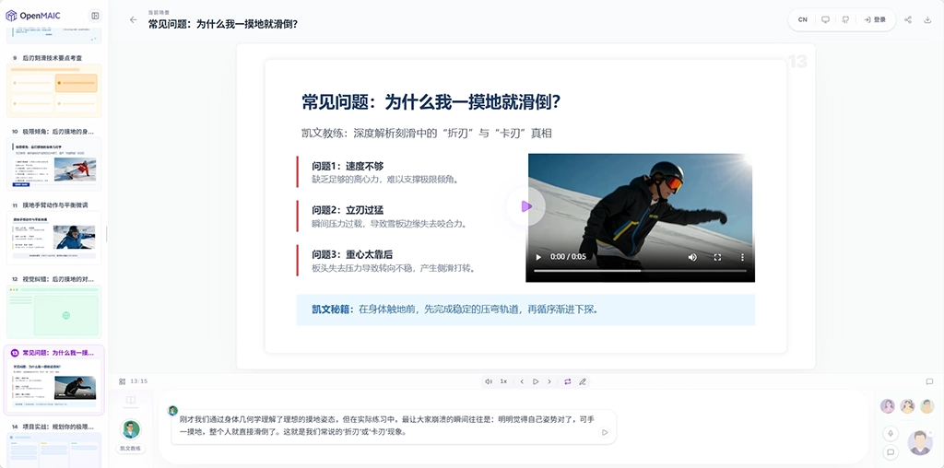Click the 登录 login button

point(875,19)
